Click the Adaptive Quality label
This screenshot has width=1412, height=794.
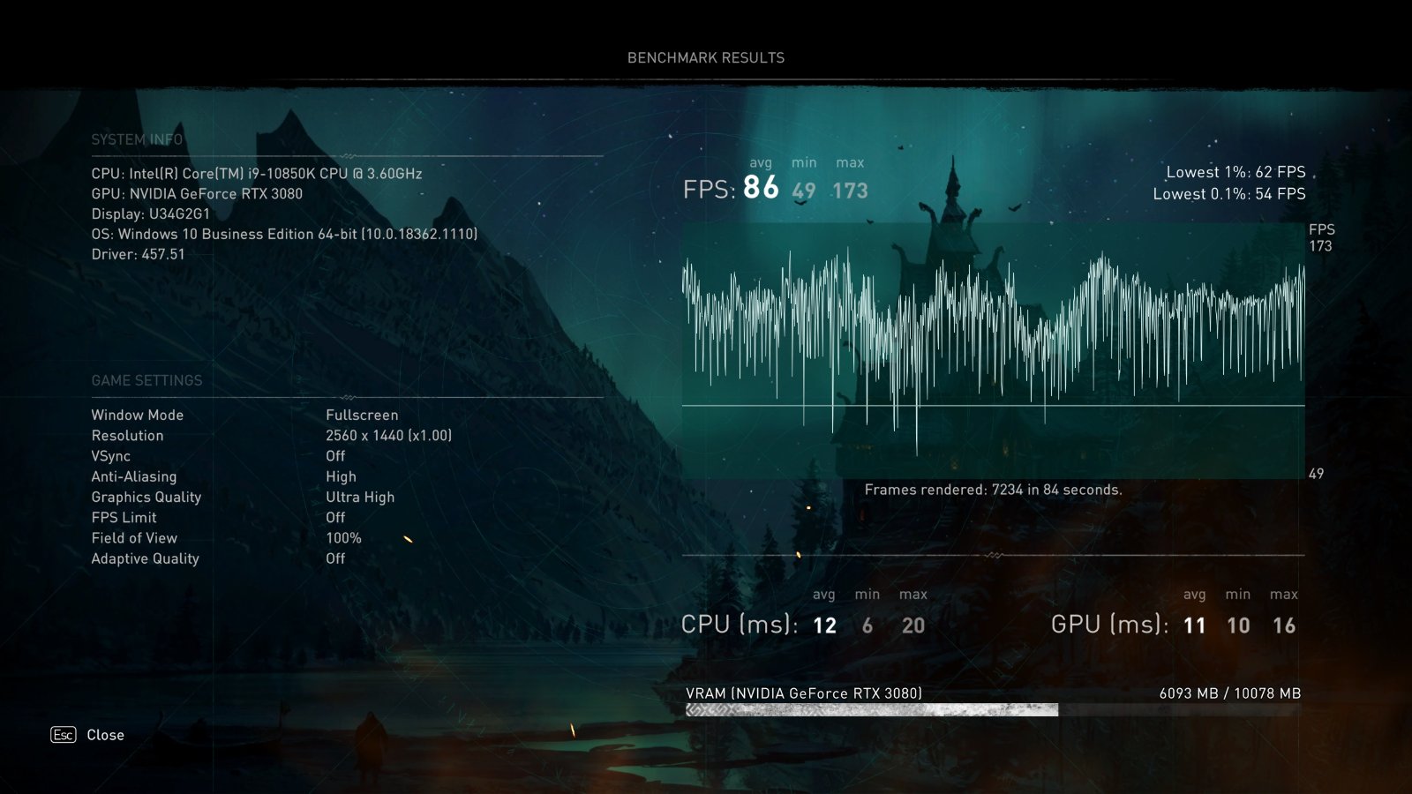coord(146,558)
